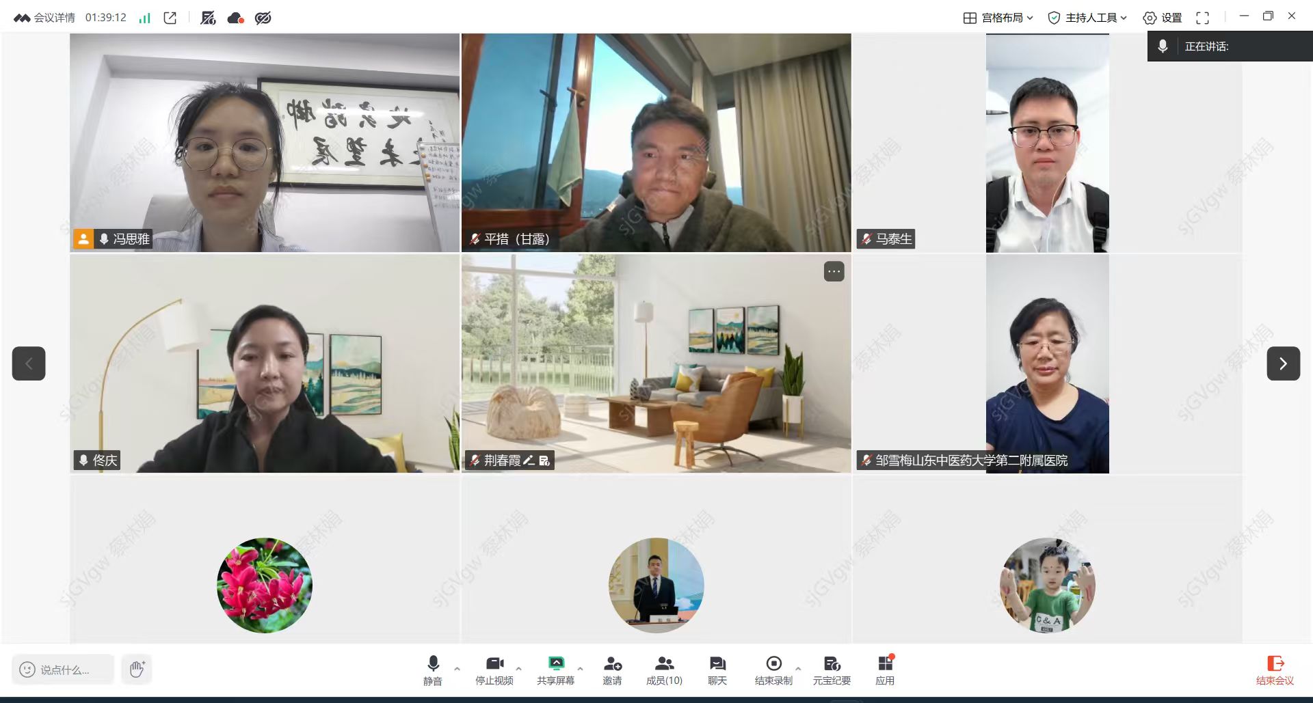
Task: End the meeting recording
Action: click(773, 670)
